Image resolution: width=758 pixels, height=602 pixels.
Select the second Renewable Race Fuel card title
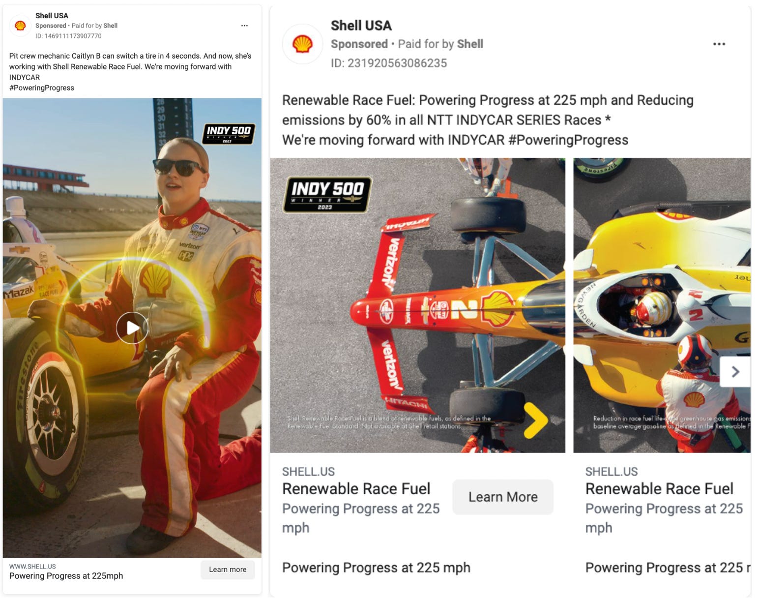point(659,489)
